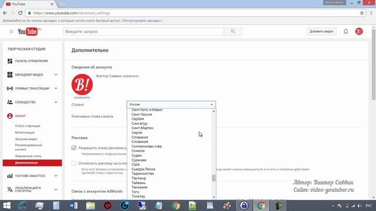This screenshot has width=376, height=211.
Task: Click the РУС language indicator
Action: (369, 206)
